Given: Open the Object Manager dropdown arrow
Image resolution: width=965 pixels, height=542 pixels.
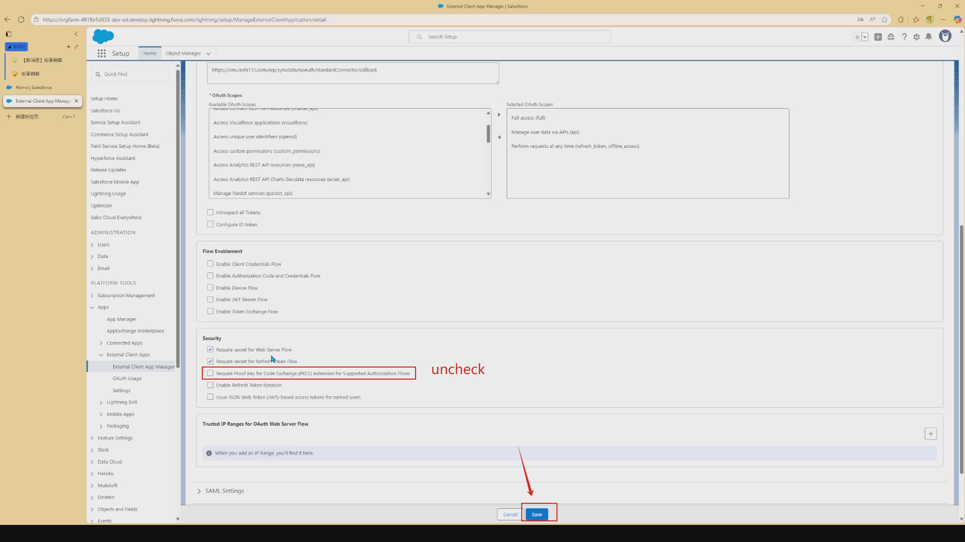Looking at the screenshot, I should click(x=208, y=54).
